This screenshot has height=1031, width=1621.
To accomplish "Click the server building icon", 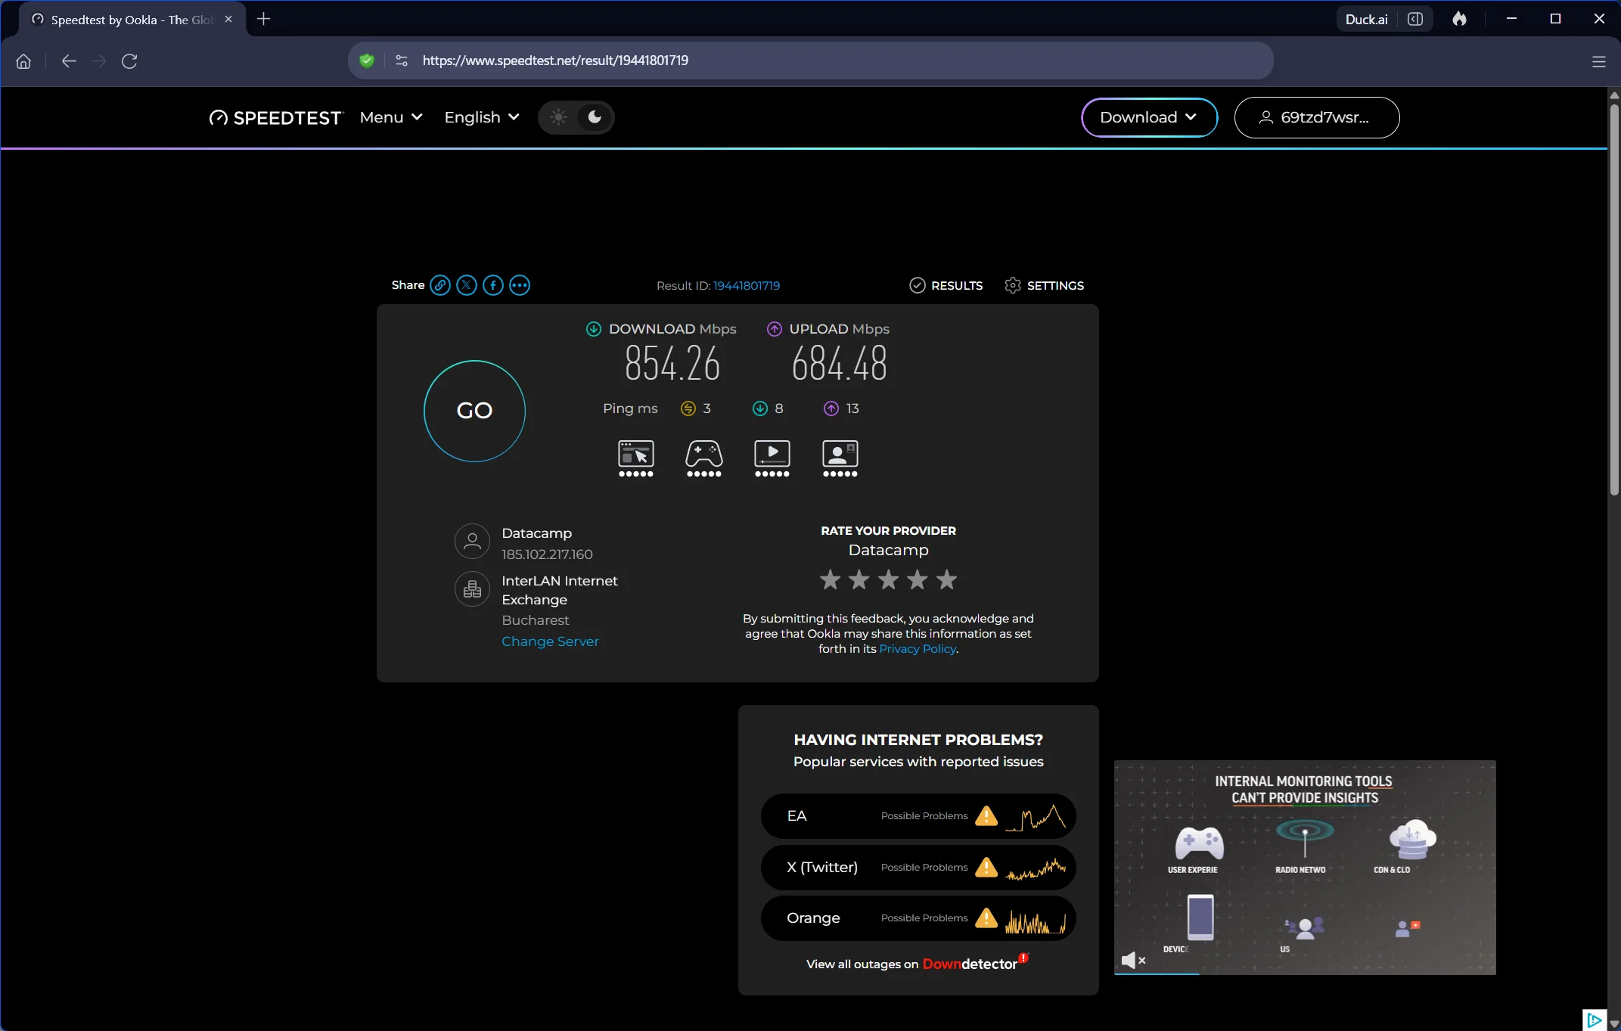I will (x=472, y=588).
